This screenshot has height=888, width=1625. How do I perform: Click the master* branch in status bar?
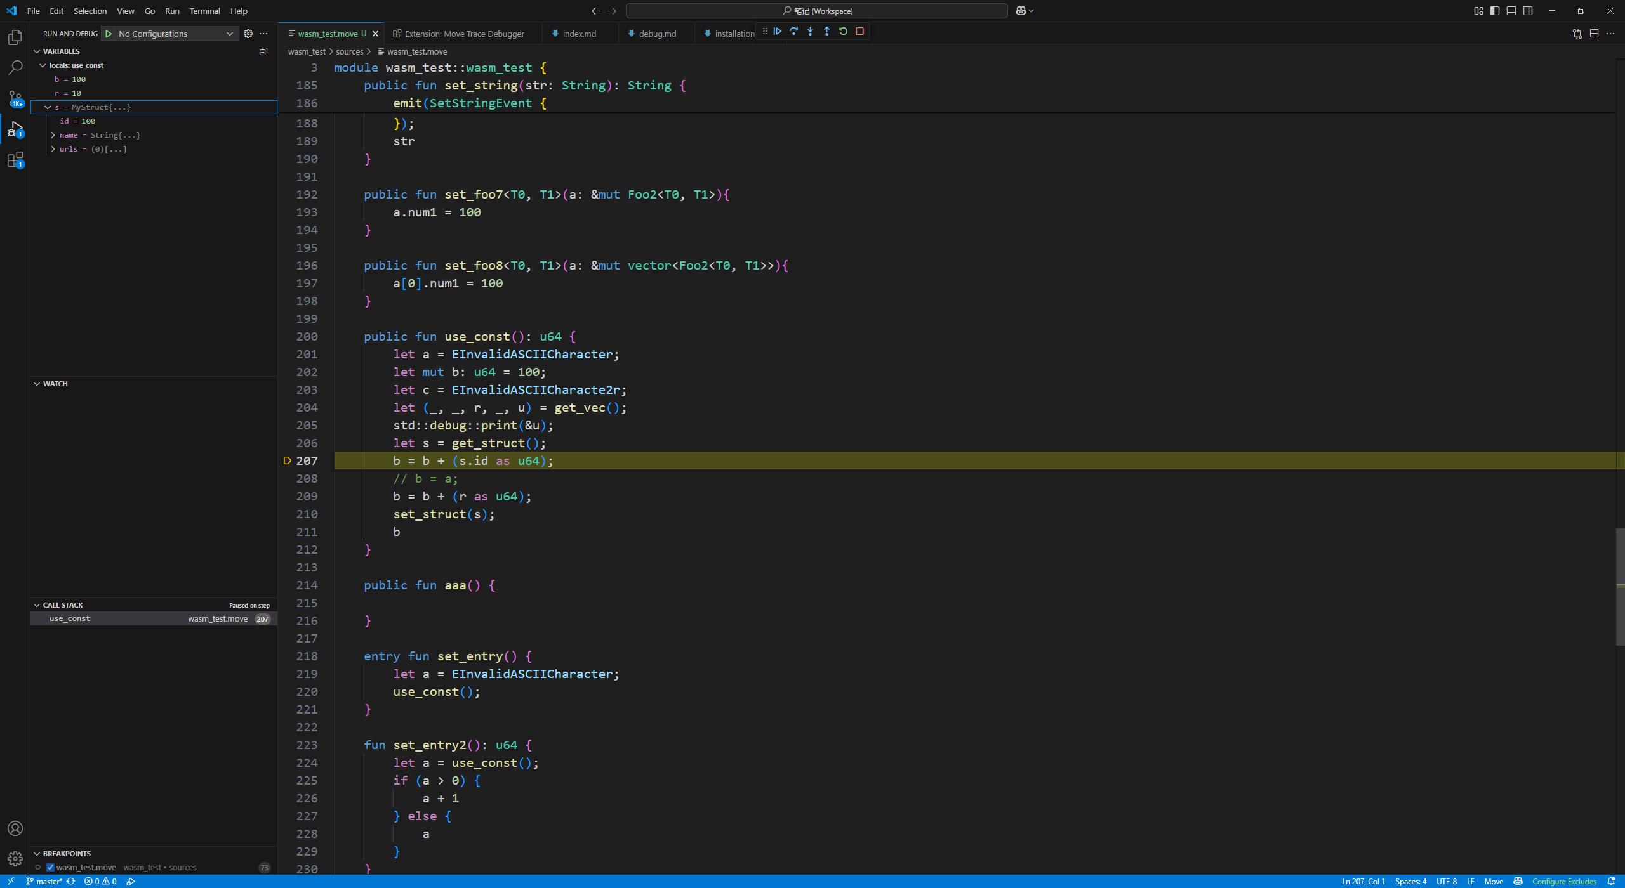pyautogui.click(x=44, y=882)
